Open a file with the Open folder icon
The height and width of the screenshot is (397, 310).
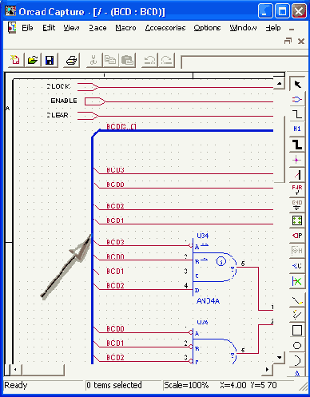(32, 60)
